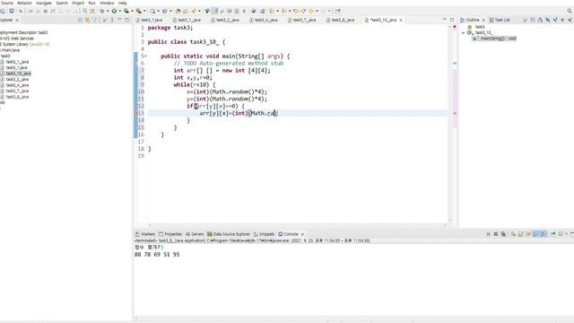Click the Run green play button
Screen dimensions: 574x323
[114, 11]
